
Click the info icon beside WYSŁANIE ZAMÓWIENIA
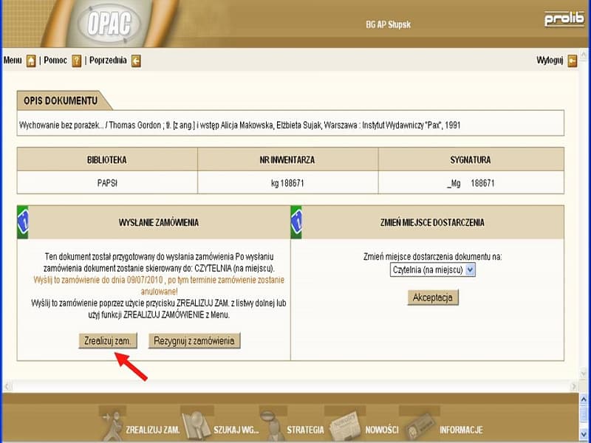pos(23,222)
